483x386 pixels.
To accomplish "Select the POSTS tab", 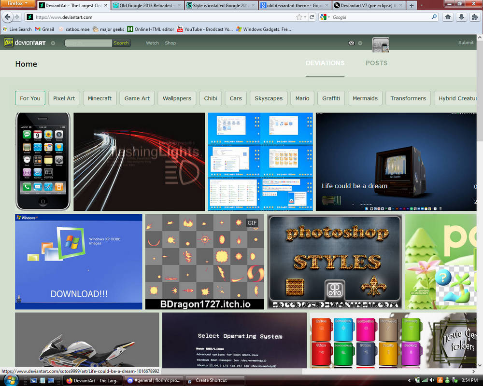I will 376,63.
